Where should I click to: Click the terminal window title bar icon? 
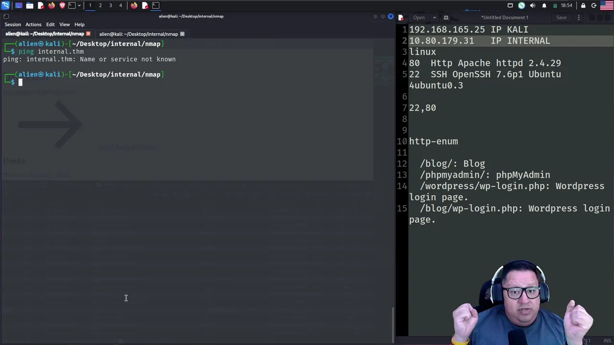[x=6, y=16]
